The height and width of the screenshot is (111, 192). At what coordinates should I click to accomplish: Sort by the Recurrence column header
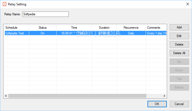click(131, 28)
